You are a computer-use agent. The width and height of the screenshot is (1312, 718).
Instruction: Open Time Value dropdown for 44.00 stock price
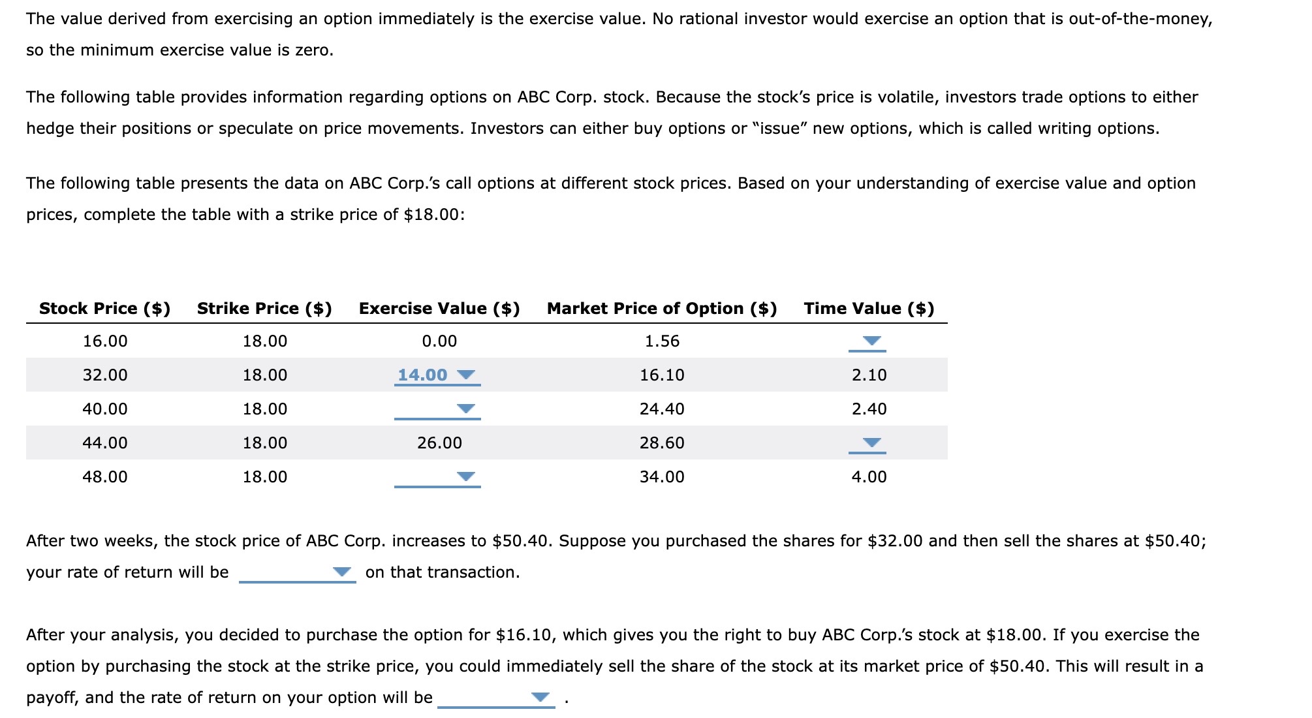tap(867, 443)
